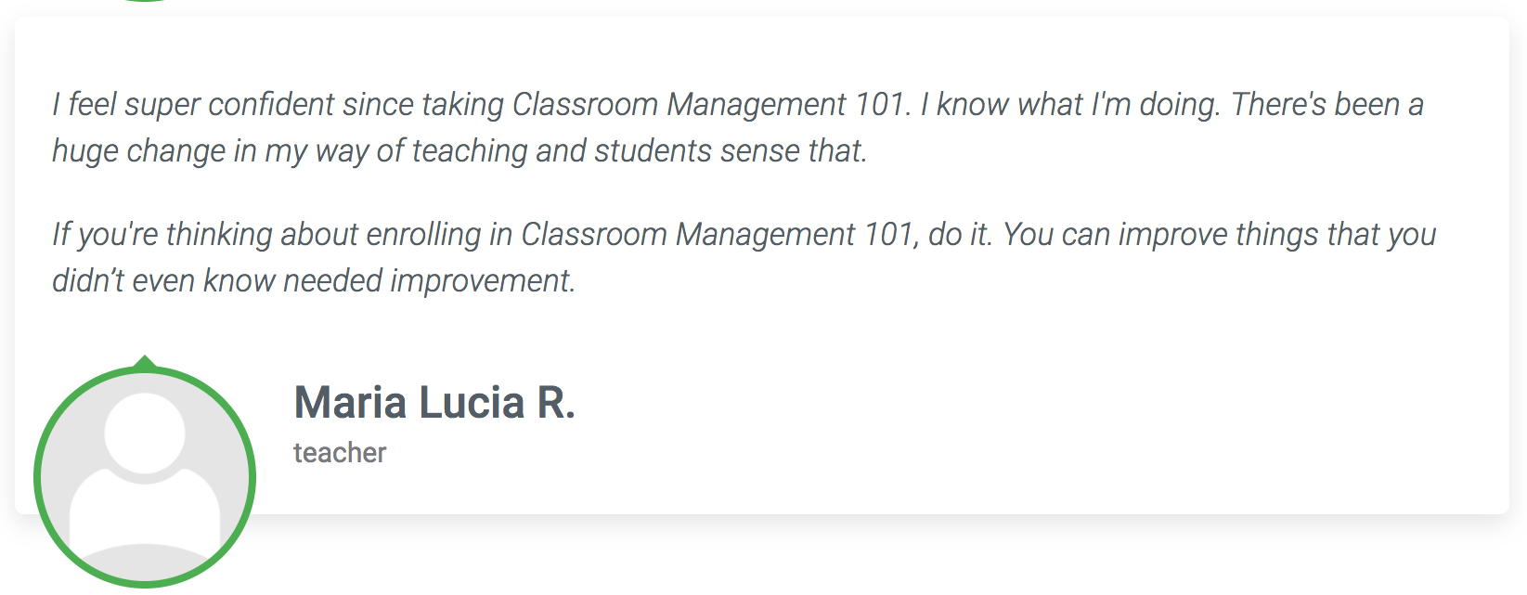Viewport: 1527px width, 595px height.
Task: Click the phrase 'You can improve things that you'
Action: (1220, 234)
